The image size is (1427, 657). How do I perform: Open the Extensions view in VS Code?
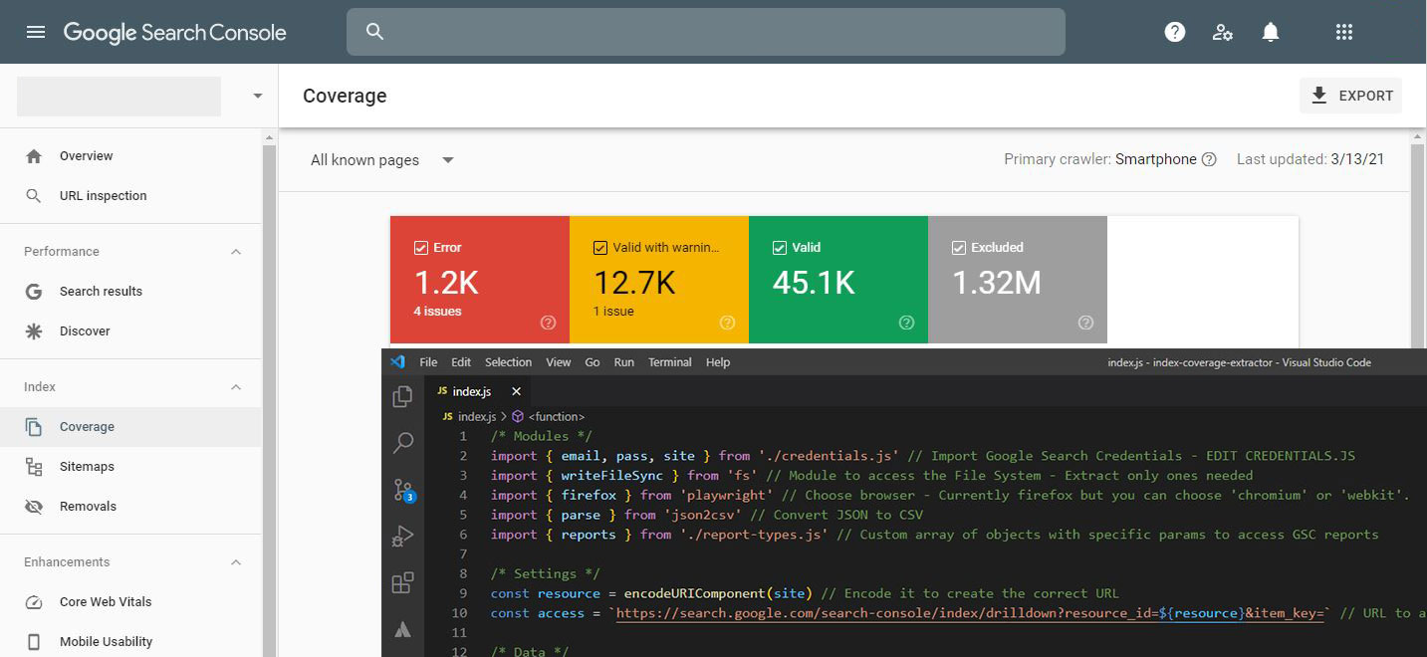click(402, 582)
